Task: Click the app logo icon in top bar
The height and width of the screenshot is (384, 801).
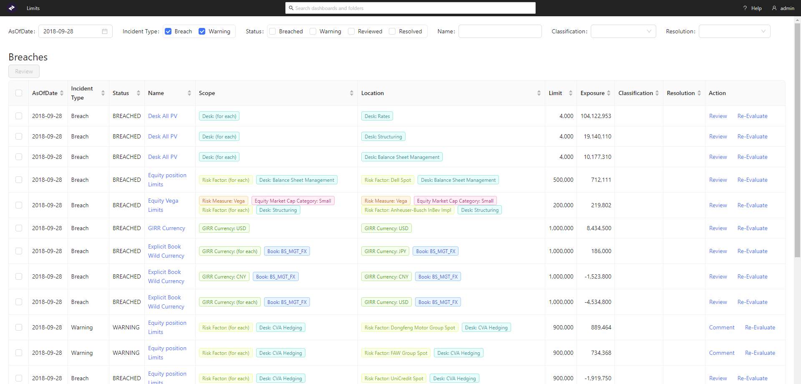Action: click(x=12, y=8)
